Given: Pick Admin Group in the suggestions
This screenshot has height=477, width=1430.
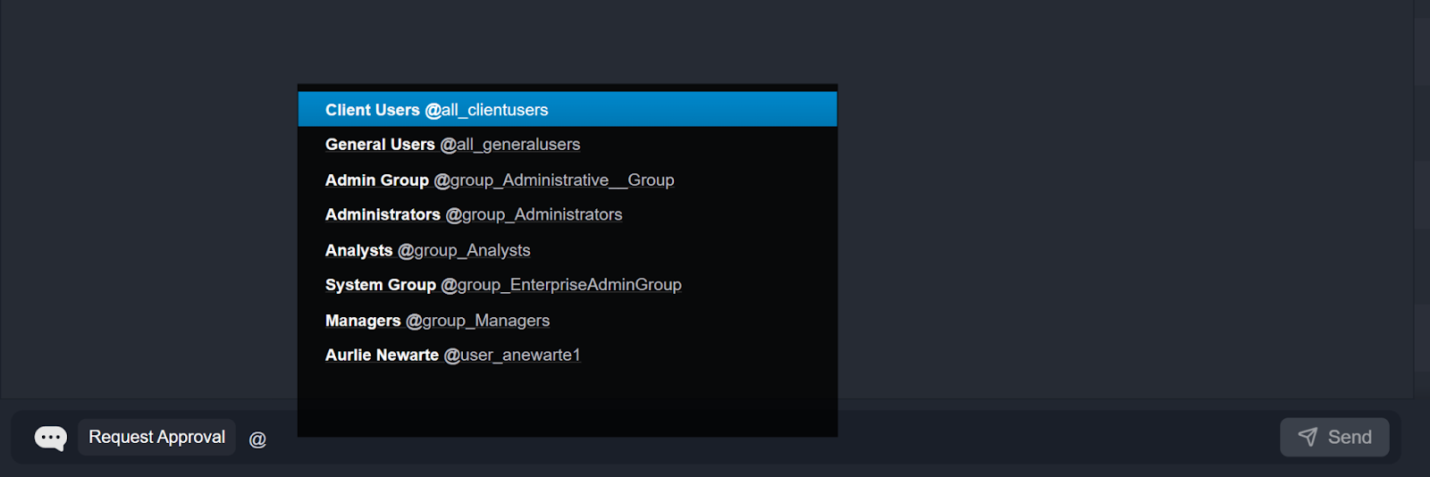Looking at the screenshot, I should pyautogui.click(x=376, y=180).
